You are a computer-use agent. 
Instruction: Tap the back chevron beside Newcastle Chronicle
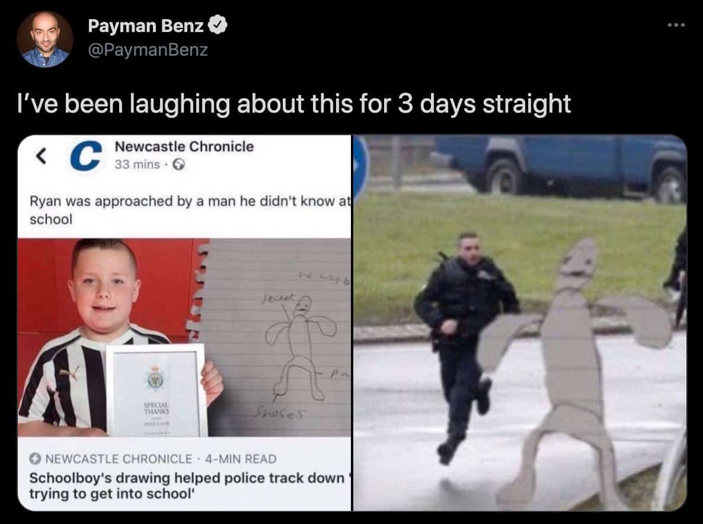tap(41, 156)
